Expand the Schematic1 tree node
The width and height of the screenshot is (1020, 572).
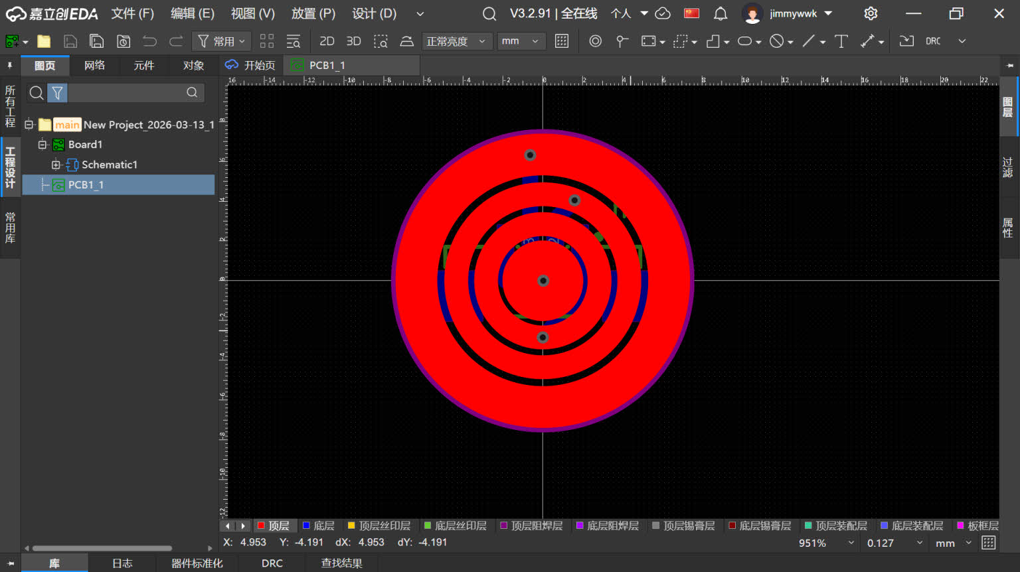pyautogui.click(x=56, y=165)
